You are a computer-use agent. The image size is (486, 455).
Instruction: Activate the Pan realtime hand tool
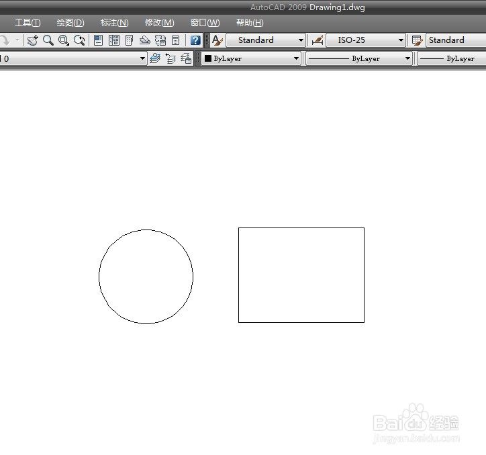(x=32, y=40)
